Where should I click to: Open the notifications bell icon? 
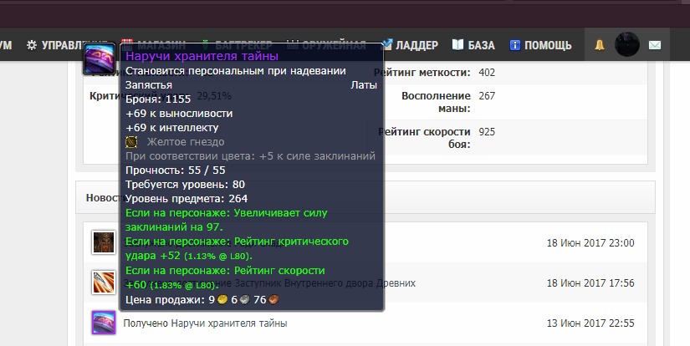point(600,45)
